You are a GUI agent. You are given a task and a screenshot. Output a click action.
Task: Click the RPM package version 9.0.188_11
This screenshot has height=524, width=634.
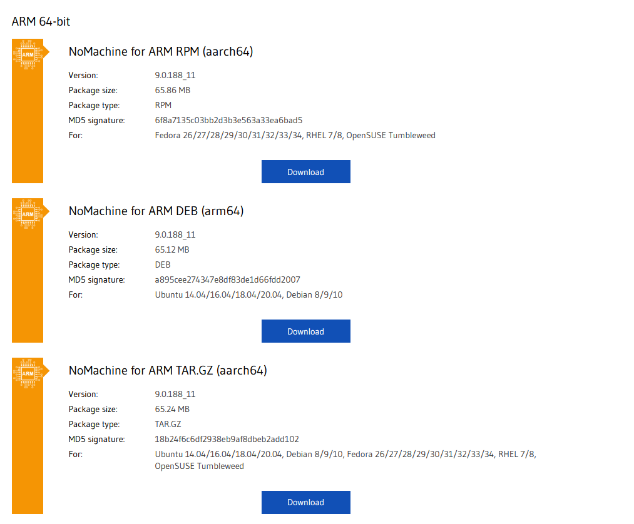click(x=175, y=76)
